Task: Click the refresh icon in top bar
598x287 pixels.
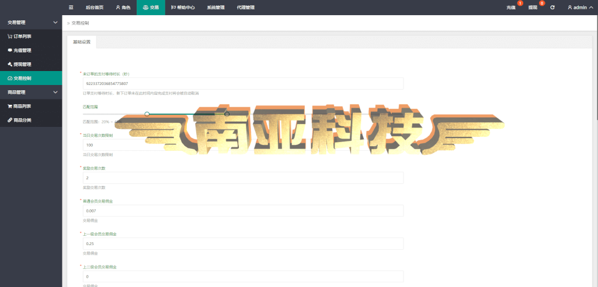Action: (x=552, y=7)
